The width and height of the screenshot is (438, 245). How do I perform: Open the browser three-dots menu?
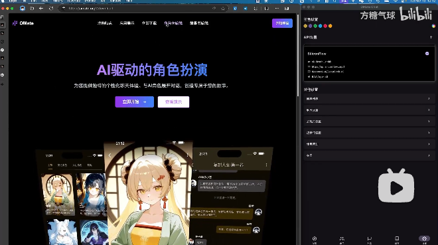point(277,9)
